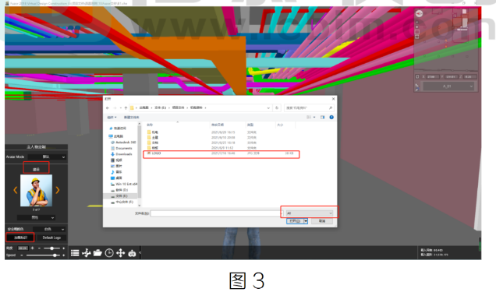496x299 pixels.
Task: Click the button above avatar thumbnail
Action: pos(36,169)
